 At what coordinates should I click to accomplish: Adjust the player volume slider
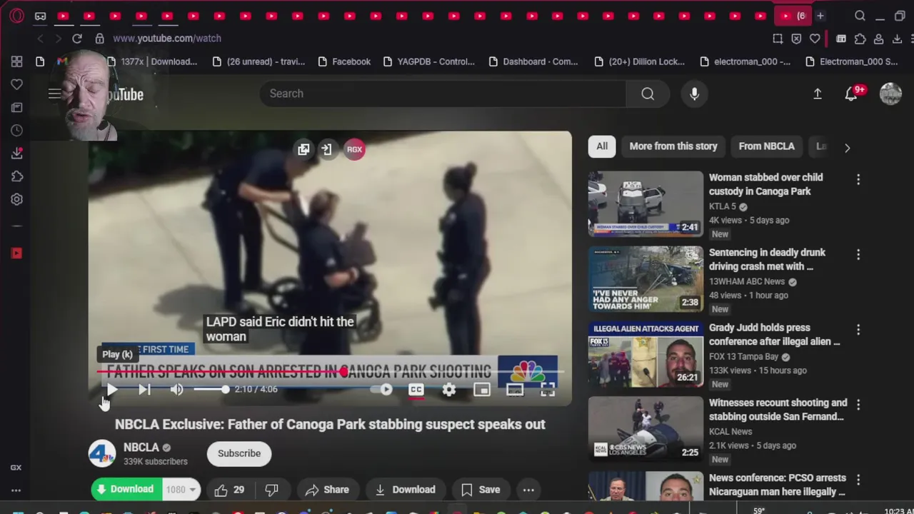pyautogui.click(x=211, y=389)
